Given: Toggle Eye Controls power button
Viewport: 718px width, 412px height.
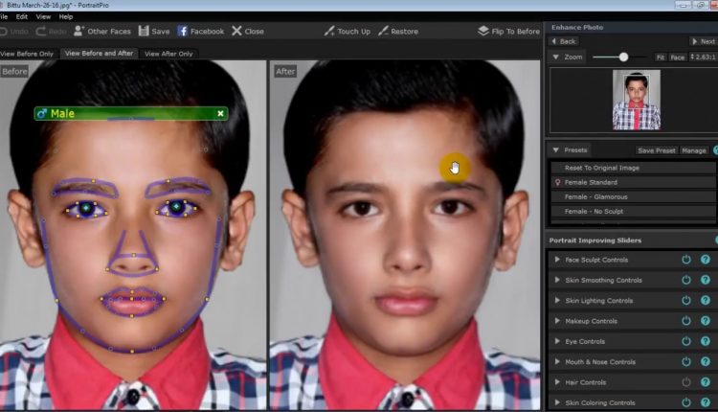Looking at the screenshot, I should (x=686, y=341).
